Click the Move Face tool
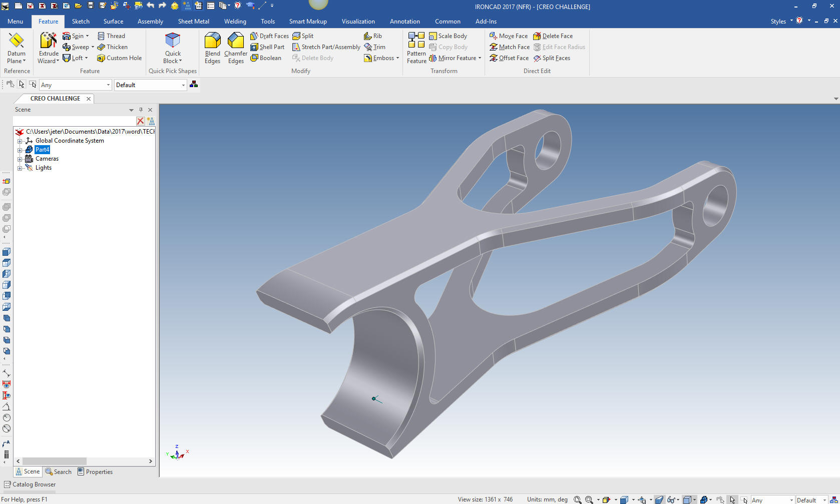This screenshot has width=840, height=504. click(509, 36)
